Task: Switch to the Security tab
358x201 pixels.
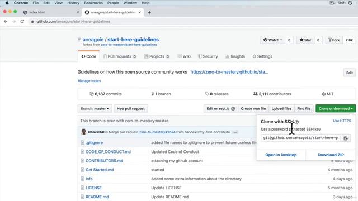Action: click(x=208, y=56)
